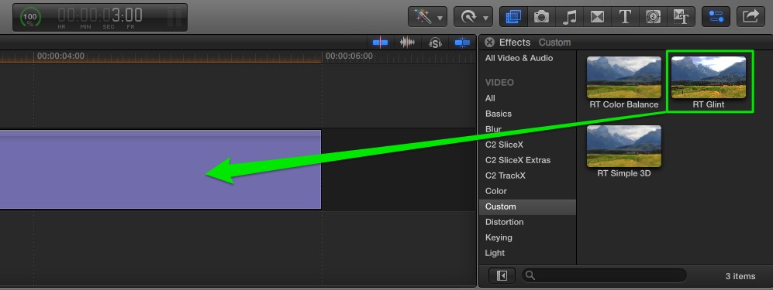Show the Inspector panel
This screenshot has height=290, width=773.
click(716, 17)
